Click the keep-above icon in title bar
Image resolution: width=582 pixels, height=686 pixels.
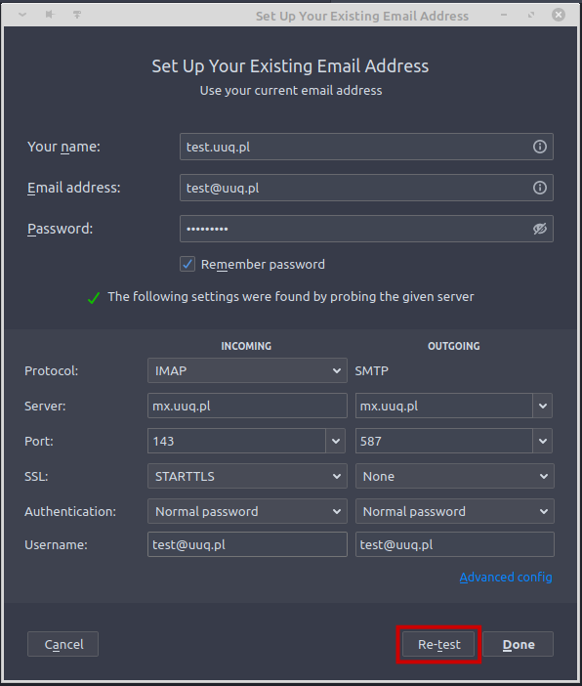click(x=77, y=15)
